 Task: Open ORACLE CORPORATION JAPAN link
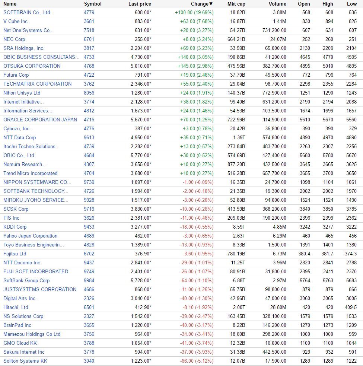click(x=40, y=120)
